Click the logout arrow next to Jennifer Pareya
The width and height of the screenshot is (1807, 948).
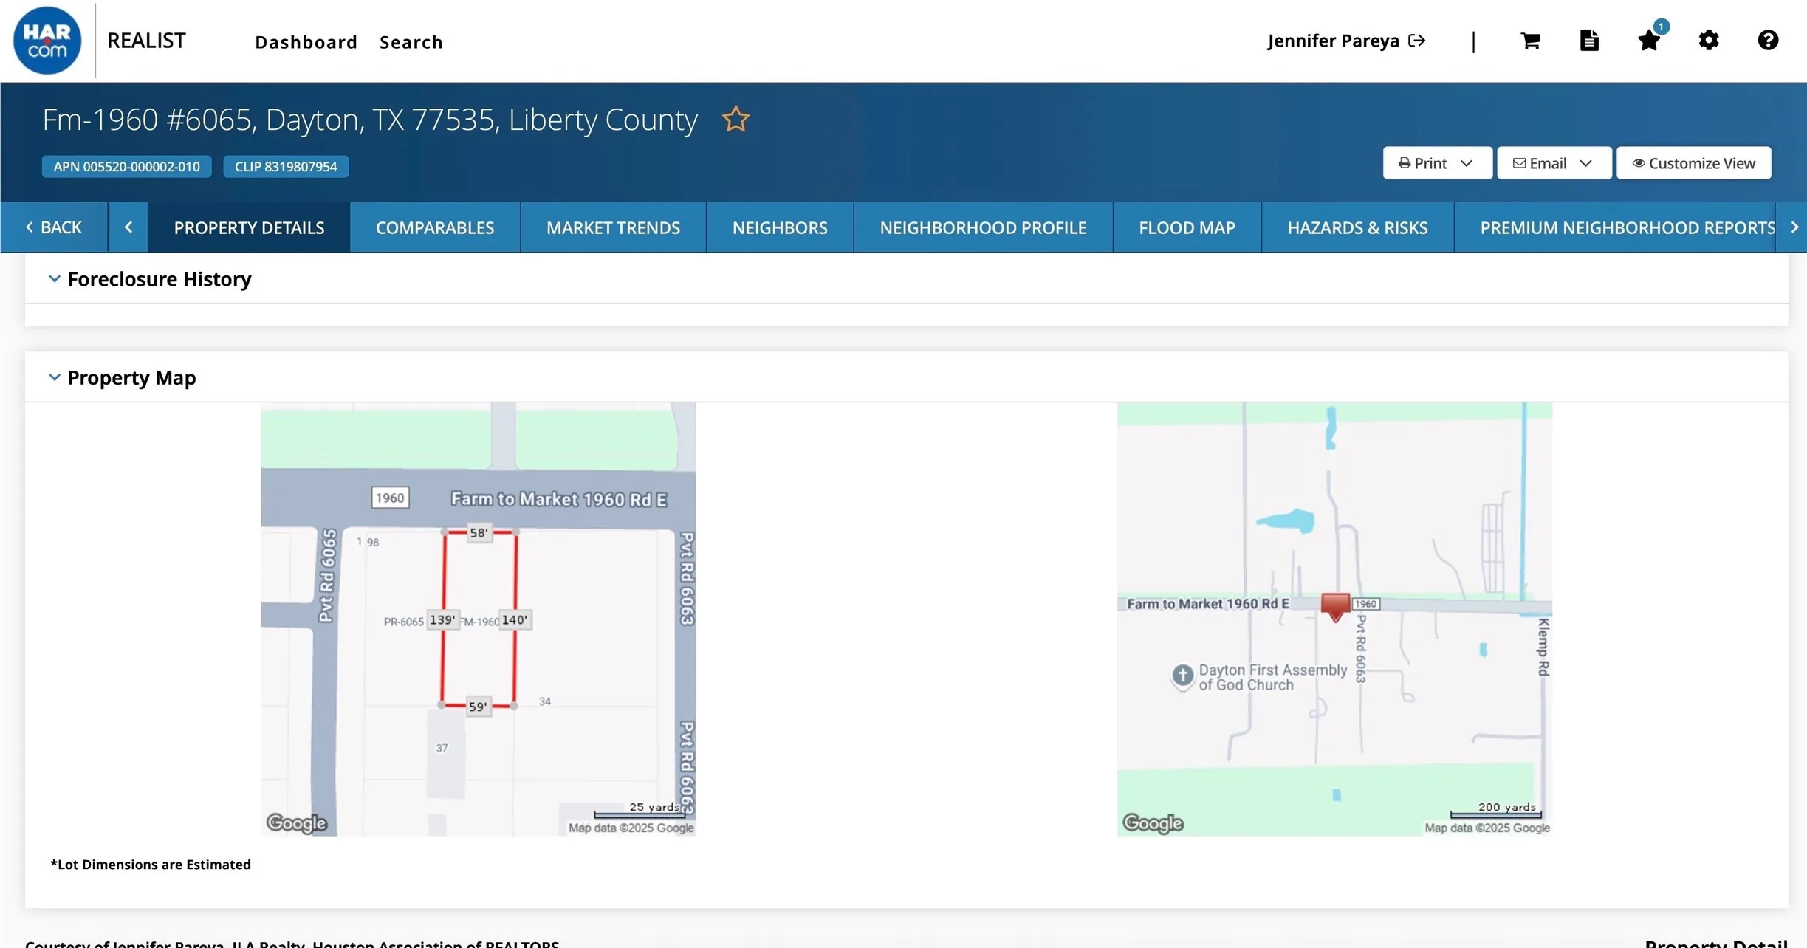coord(1416,41)
